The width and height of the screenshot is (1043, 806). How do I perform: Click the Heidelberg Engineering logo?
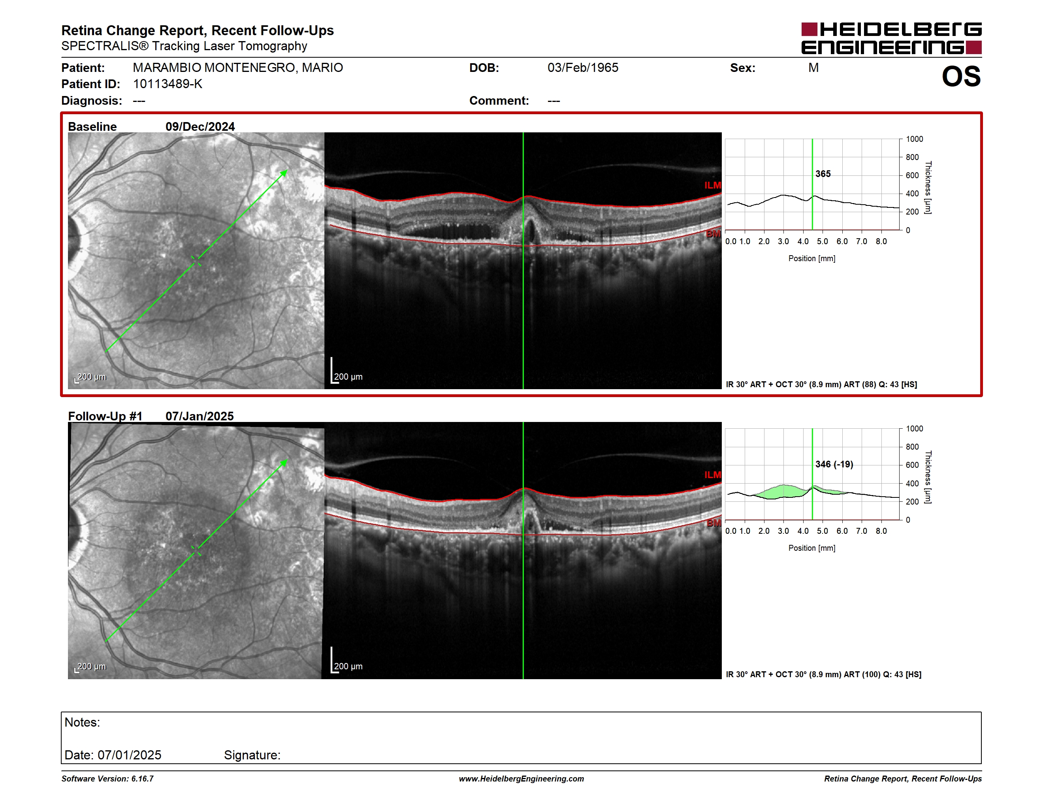[x=891, y=38]
